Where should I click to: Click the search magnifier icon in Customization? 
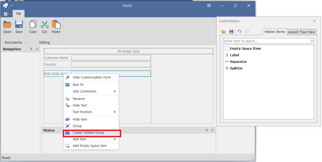pyautogui.click(x=312, y=41)
